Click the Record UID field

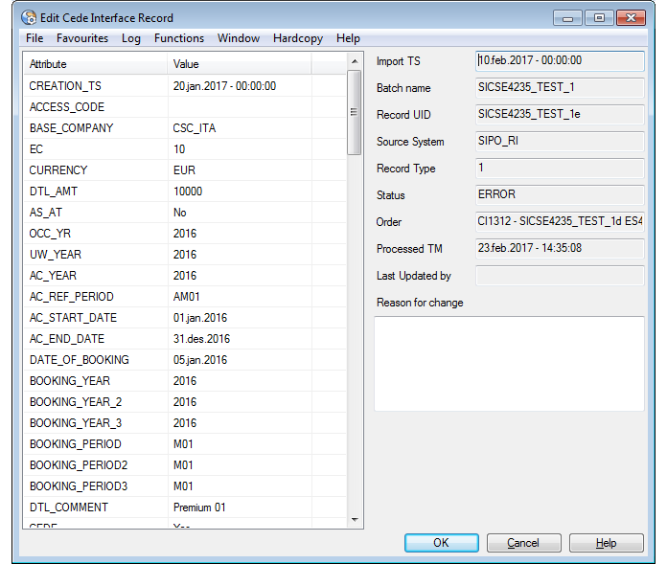click(x=560, y=114)
